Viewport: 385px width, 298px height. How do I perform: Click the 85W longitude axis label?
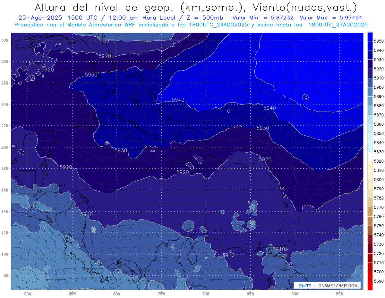[72, 294]
